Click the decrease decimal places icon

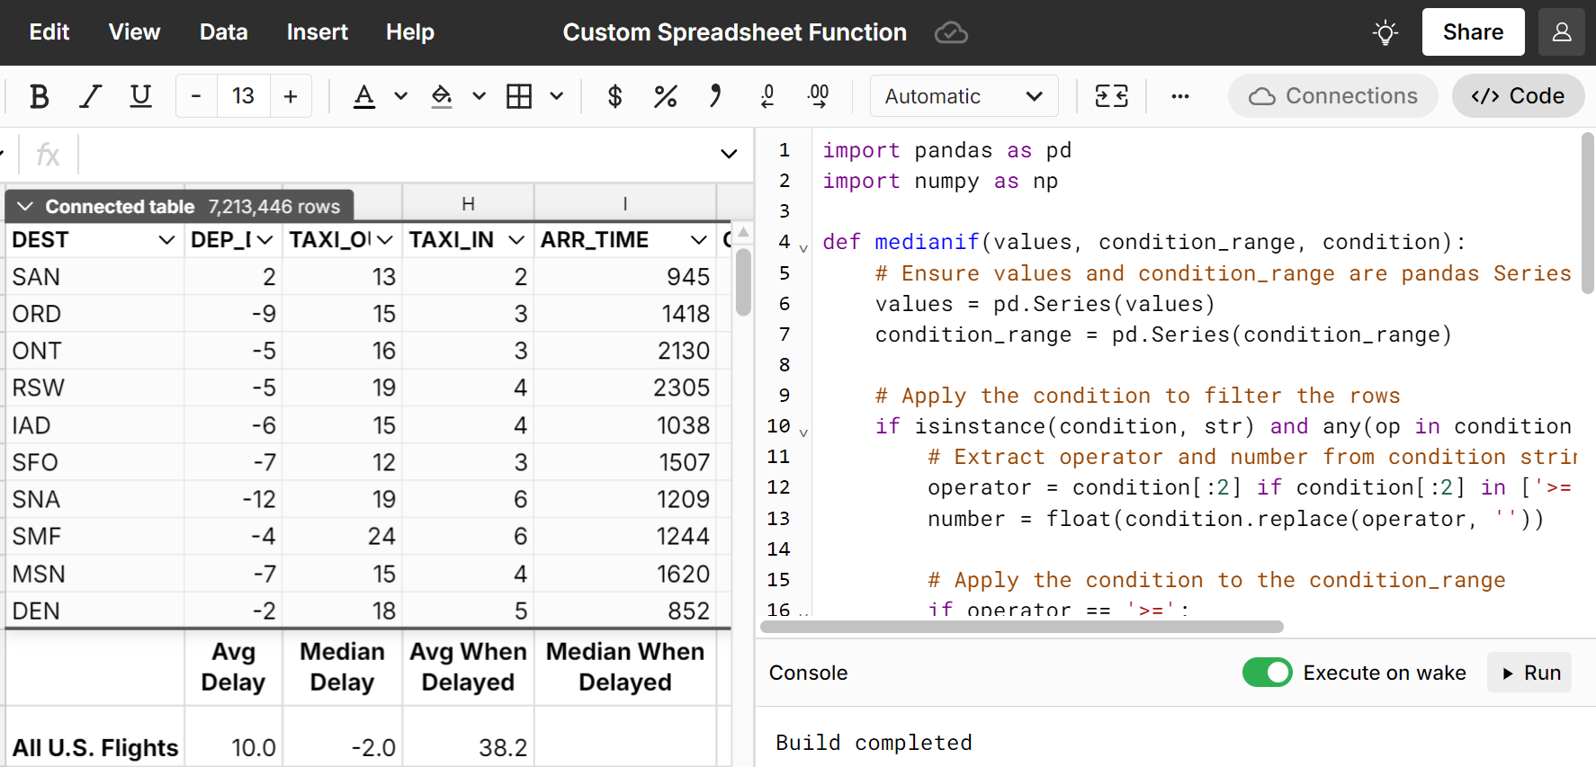click(767, 96)
